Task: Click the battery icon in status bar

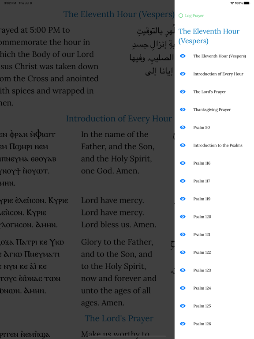Action: pyautogui.click(x=247, y=3)
